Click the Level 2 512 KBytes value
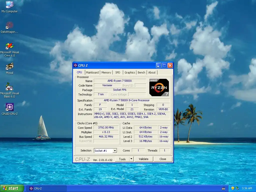This screenshot has height=192, width=256. (x=146, y=136)
